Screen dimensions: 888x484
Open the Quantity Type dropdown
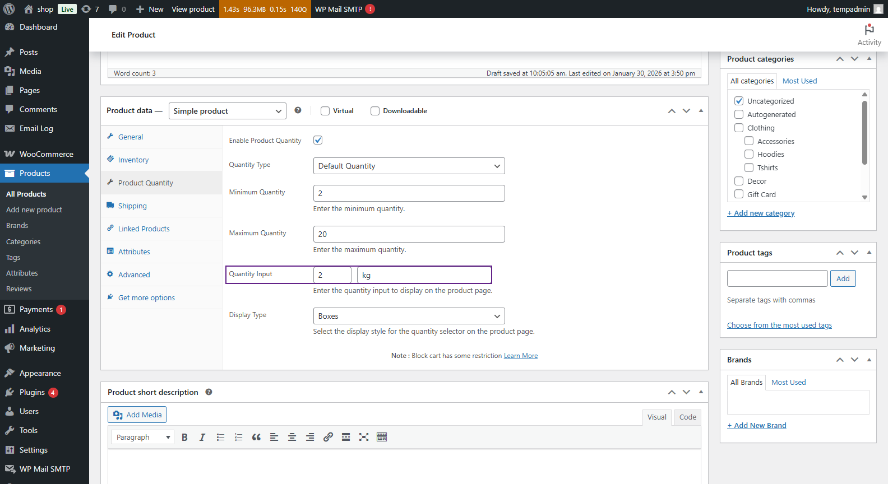tap(409, 166)
